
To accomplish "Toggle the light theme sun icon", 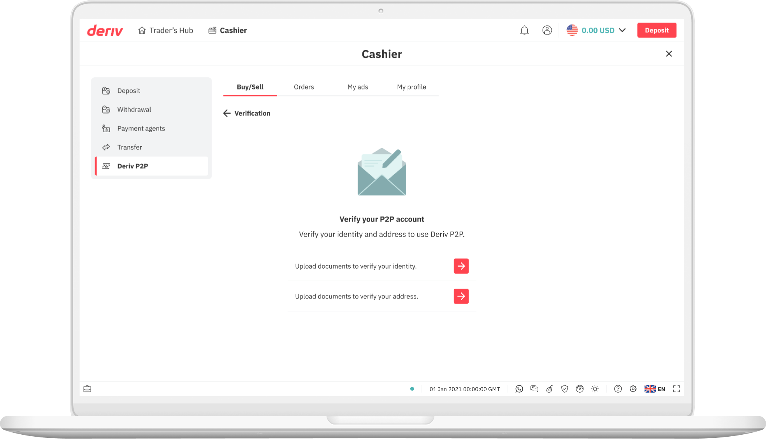I will [x=595, y=389].
